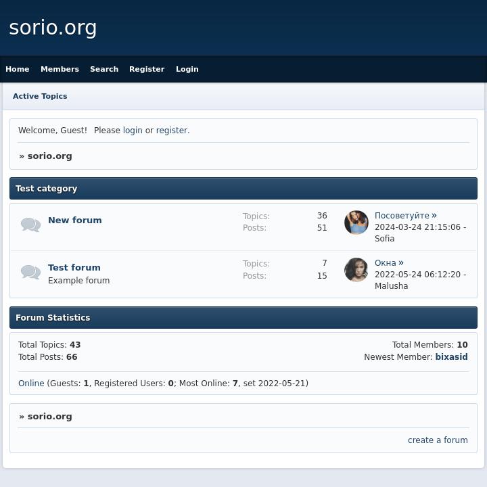Viewport: 487px width, 487px height.
Task: View newest member bixasid's profile
Action: point(451,357)
